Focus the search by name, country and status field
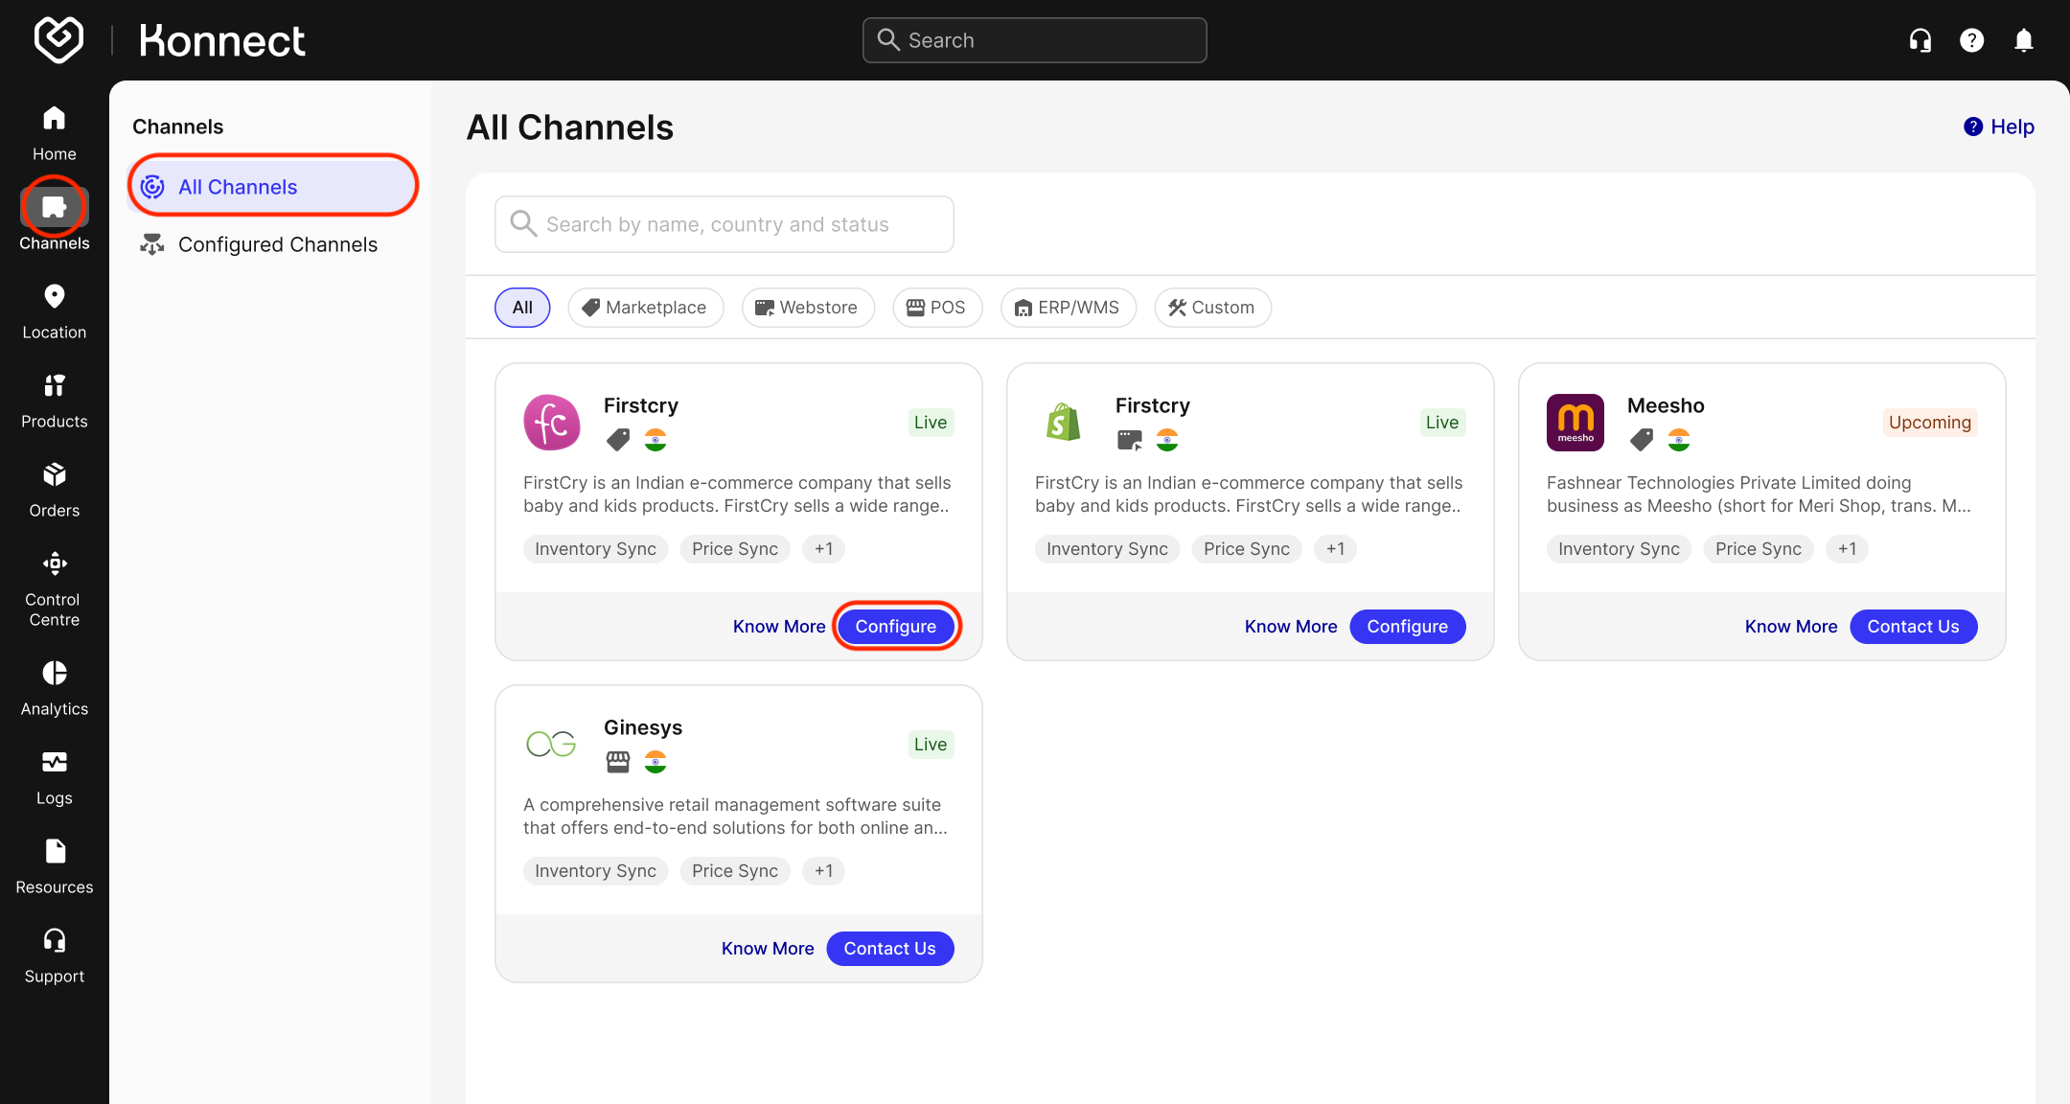 pyautogui.click(x=724, y=224)
